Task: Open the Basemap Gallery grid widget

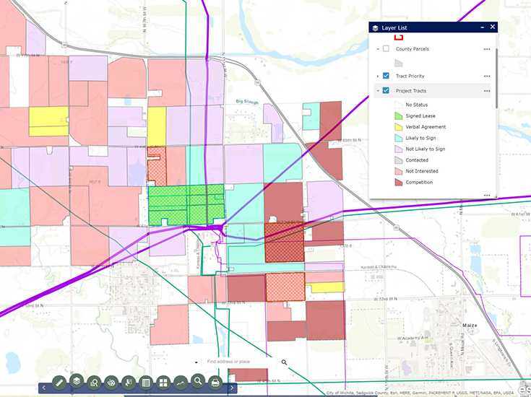Action: click(163, 383)
